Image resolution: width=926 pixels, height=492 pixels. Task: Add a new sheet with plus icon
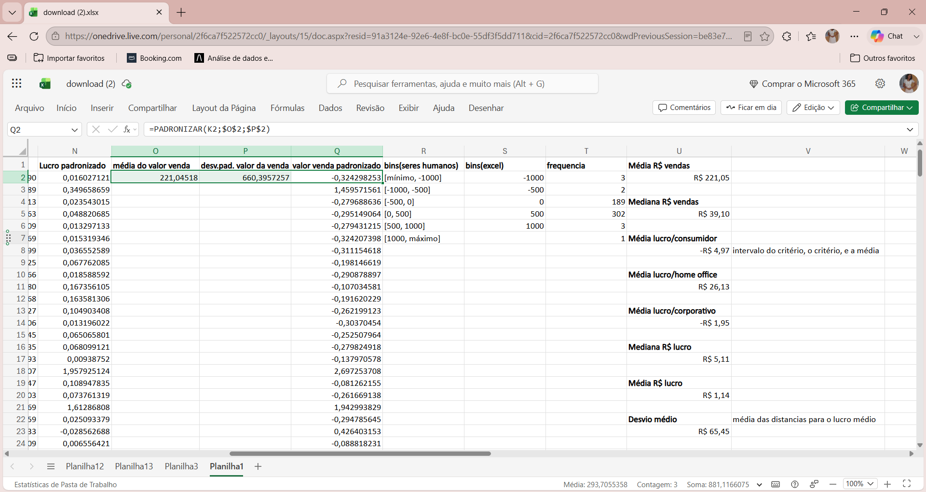258,466
